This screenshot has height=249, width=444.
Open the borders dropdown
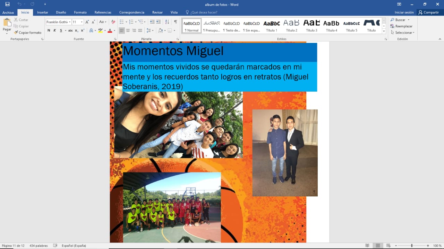click(174, 30)
